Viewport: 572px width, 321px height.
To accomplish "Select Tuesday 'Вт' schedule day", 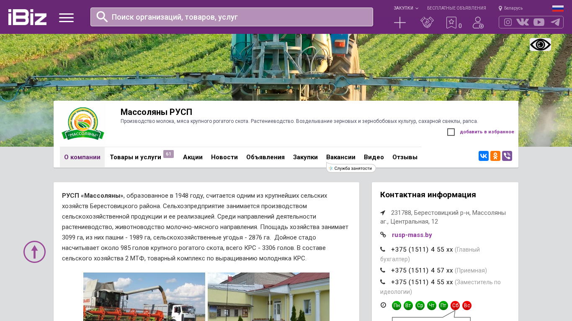I will coord(408,306).
